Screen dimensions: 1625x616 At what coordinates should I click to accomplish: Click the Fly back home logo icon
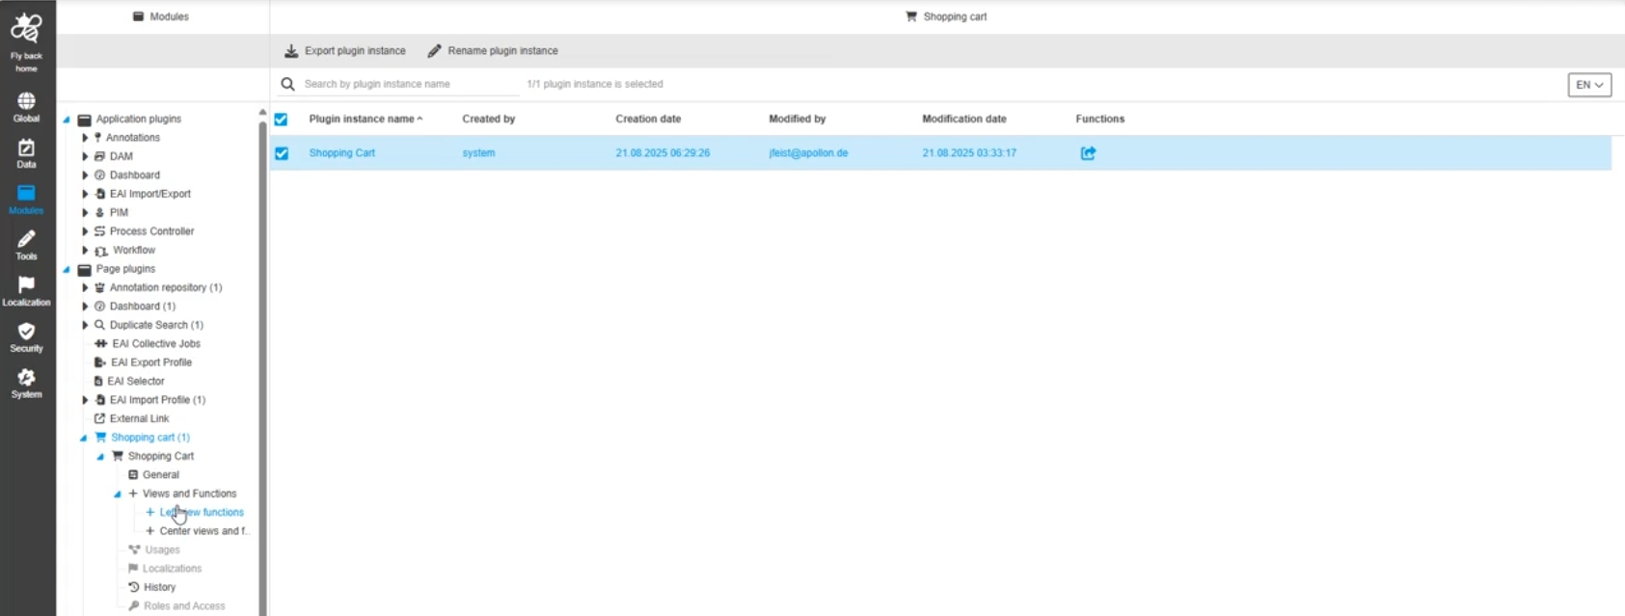point(26,29)
